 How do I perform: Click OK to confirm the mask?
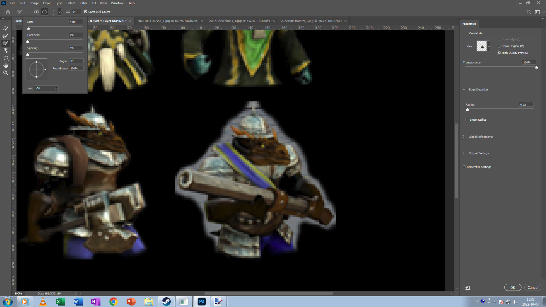tap(513, 287)
